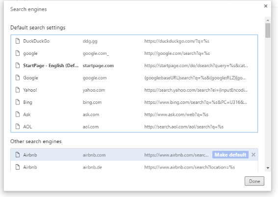Select the google.com_ keyword
The width and height of the screenshot is (278, 197).
(96, 53)
